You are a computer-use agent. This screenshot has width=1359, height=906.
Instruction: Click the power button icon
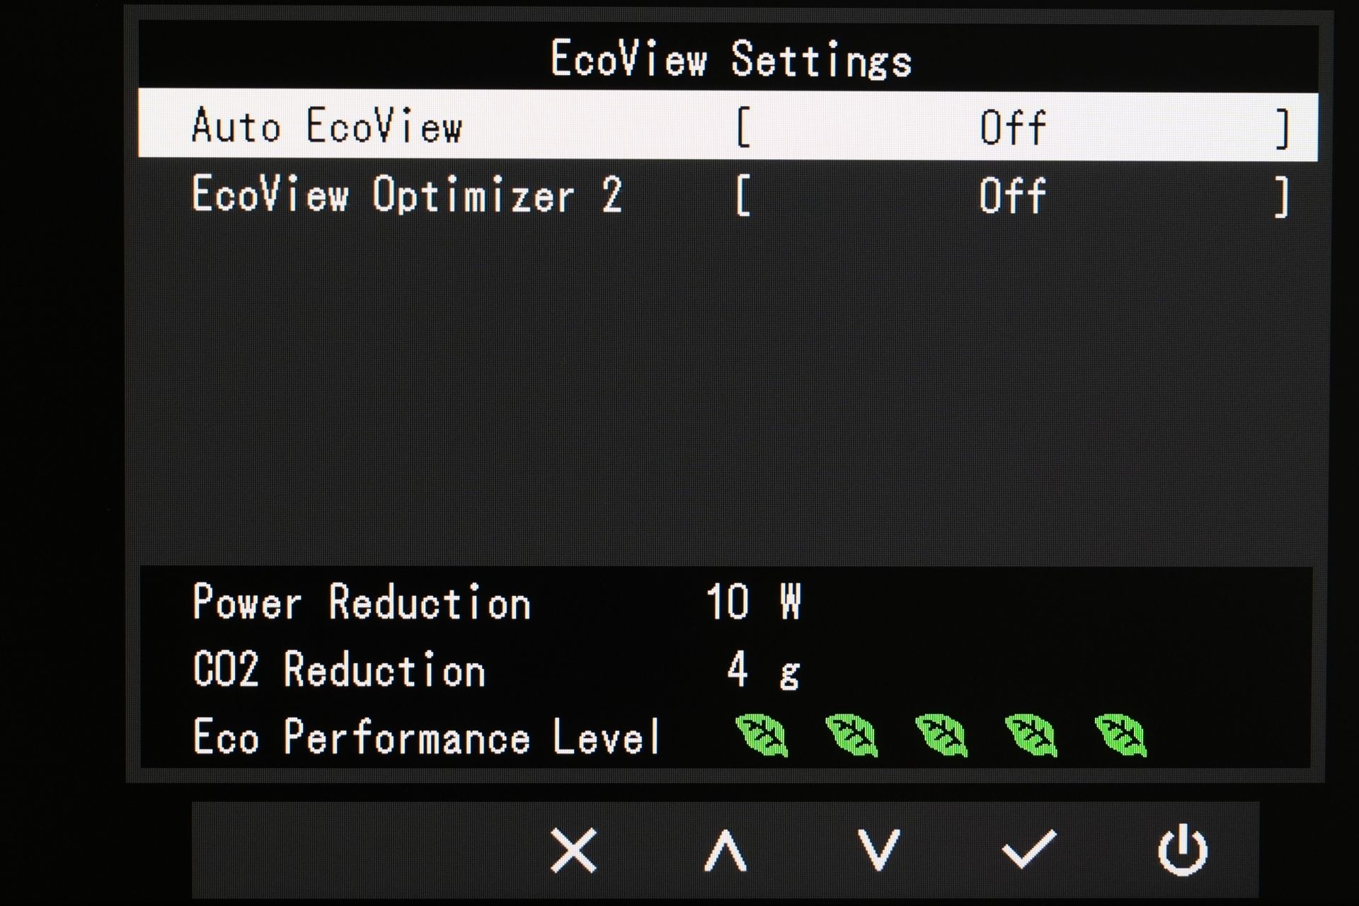[x=1182, y=849]
